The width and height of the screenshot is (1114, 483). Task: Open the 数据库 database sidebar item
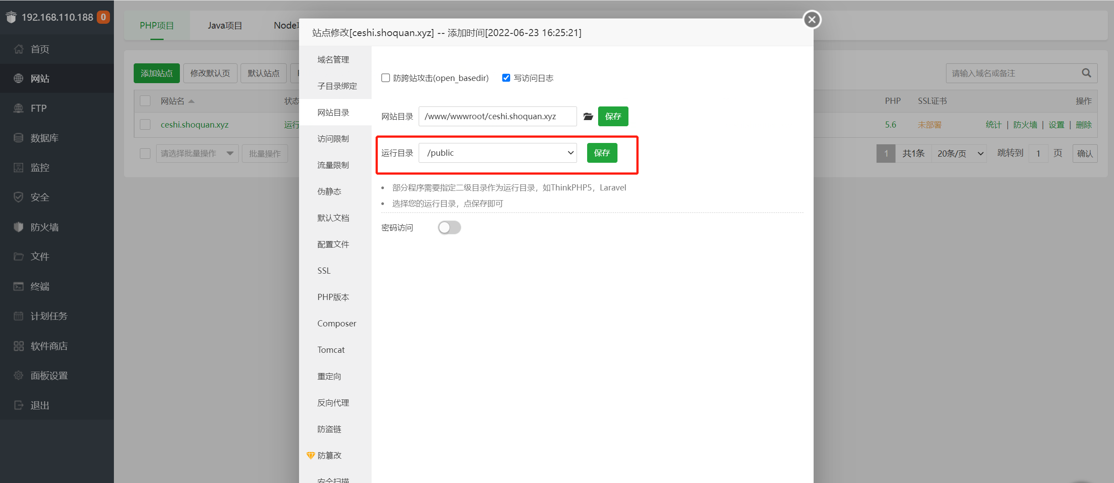[44, 138]
